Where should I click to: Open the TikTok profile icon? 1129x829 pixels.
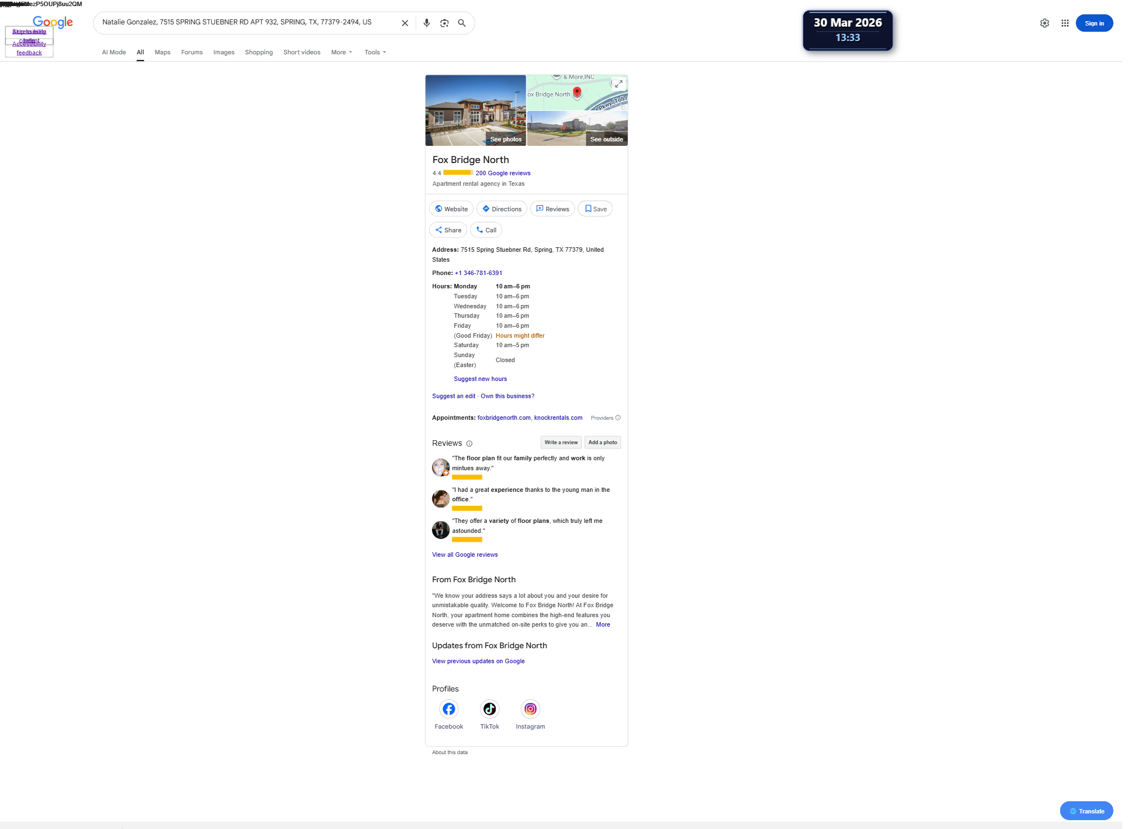pyautogui.click(x=490, y=709)
